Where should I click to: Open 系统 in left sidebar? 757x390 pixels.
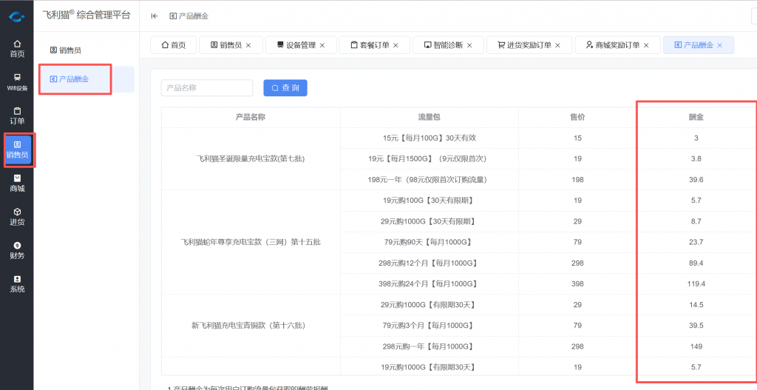17,284
